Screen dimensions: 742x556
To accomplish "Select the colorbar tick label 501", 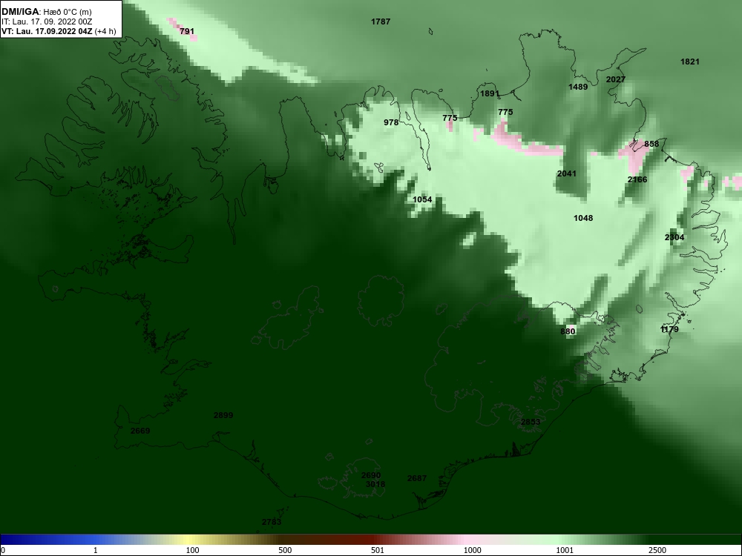I will point(378,550).
